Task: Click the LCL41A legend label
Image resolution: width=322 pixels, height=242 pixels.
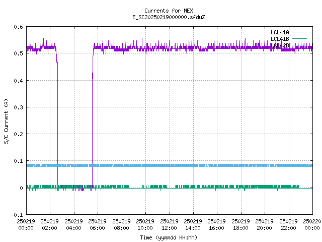Action: (280, 32)
